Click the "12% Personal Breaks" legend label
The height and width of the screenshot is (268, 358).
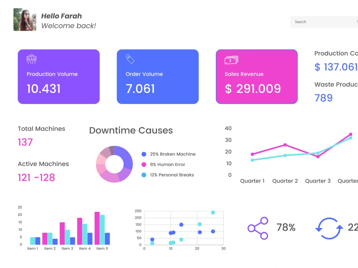point(172,175)
